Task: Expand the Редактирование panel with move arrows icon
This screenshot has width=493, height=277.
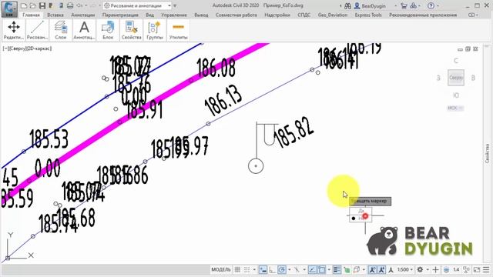Action: [14, 30]
